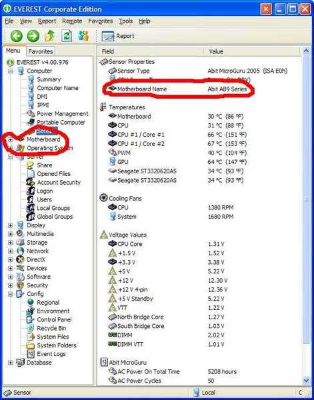Click the Temperatures thermometer icon
The height and width of the screenshot is (400, 314).
[x=103, y=107]
